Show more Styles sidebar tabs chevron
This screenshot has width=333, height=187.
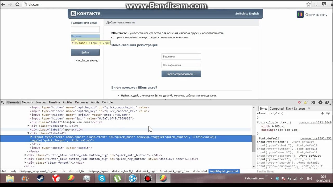point(309,108)
